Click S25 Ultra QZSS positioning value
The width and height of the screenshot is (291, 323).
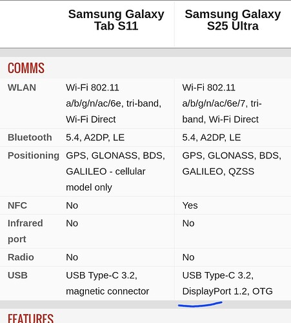tap(232, 163)
